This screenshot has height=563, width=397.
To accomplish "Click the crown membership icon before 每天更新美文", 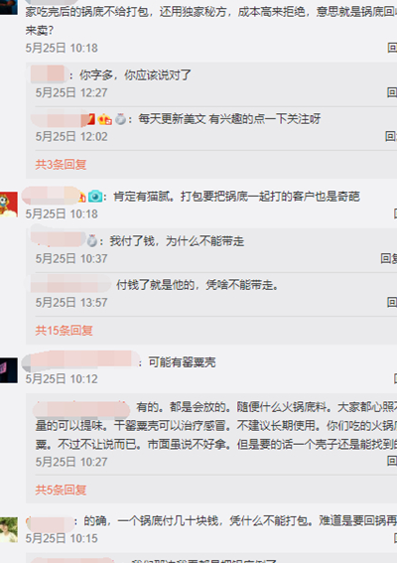I will (105, 119).
